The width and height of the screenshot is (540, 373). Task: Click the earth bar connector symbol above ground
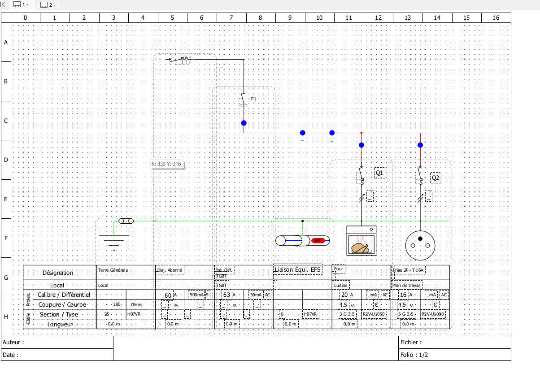pos(126,221)
